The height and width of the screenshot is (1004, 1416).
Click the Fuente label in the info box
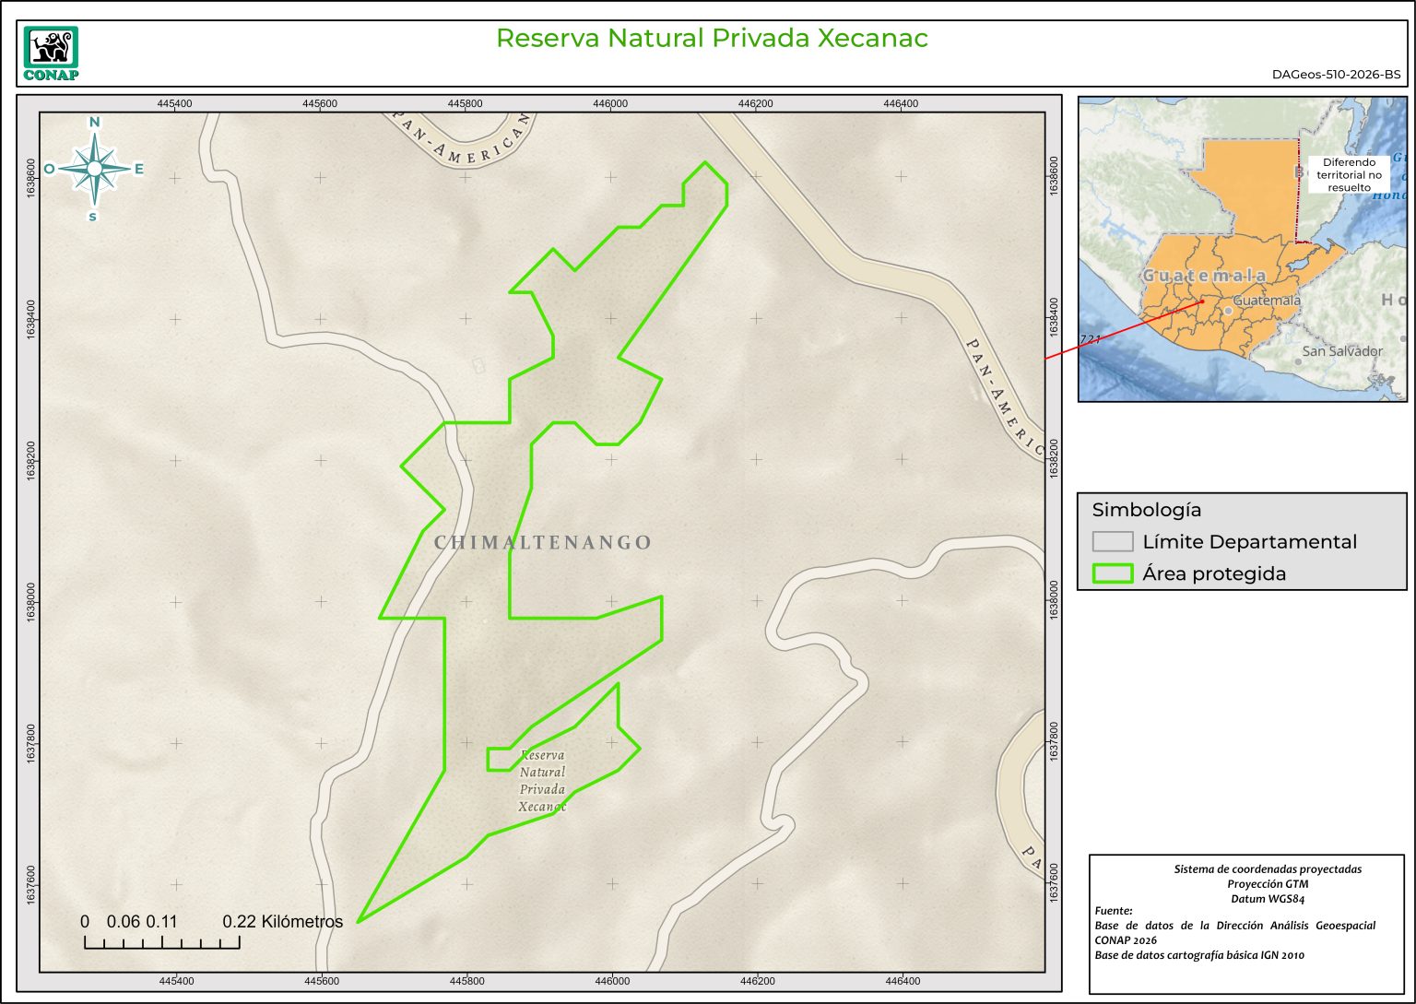pyautogui.click(x=1114, y=911)
